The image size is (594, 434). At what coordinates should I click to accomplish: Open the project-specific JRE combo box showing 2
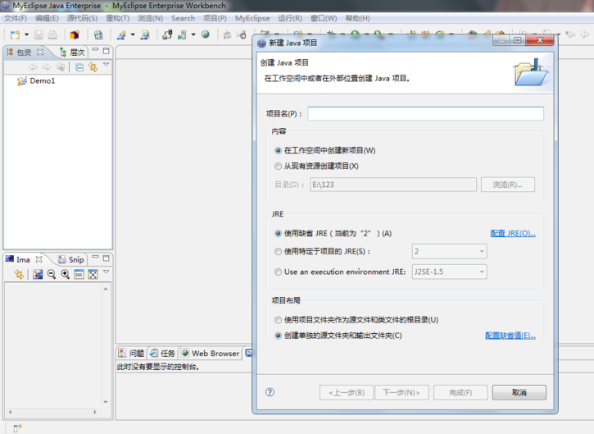[x=449, y=251]
